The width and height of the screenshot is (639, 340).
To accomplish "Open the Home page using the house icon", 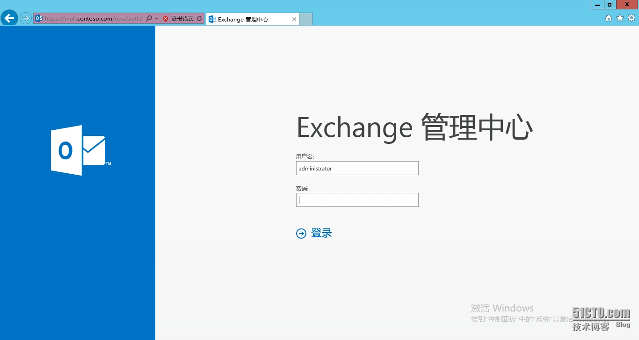I will [608, 18].
